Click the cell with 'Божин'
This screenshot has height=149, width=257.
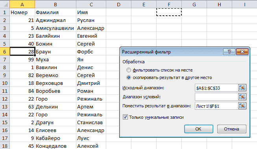tap(55, 44)
